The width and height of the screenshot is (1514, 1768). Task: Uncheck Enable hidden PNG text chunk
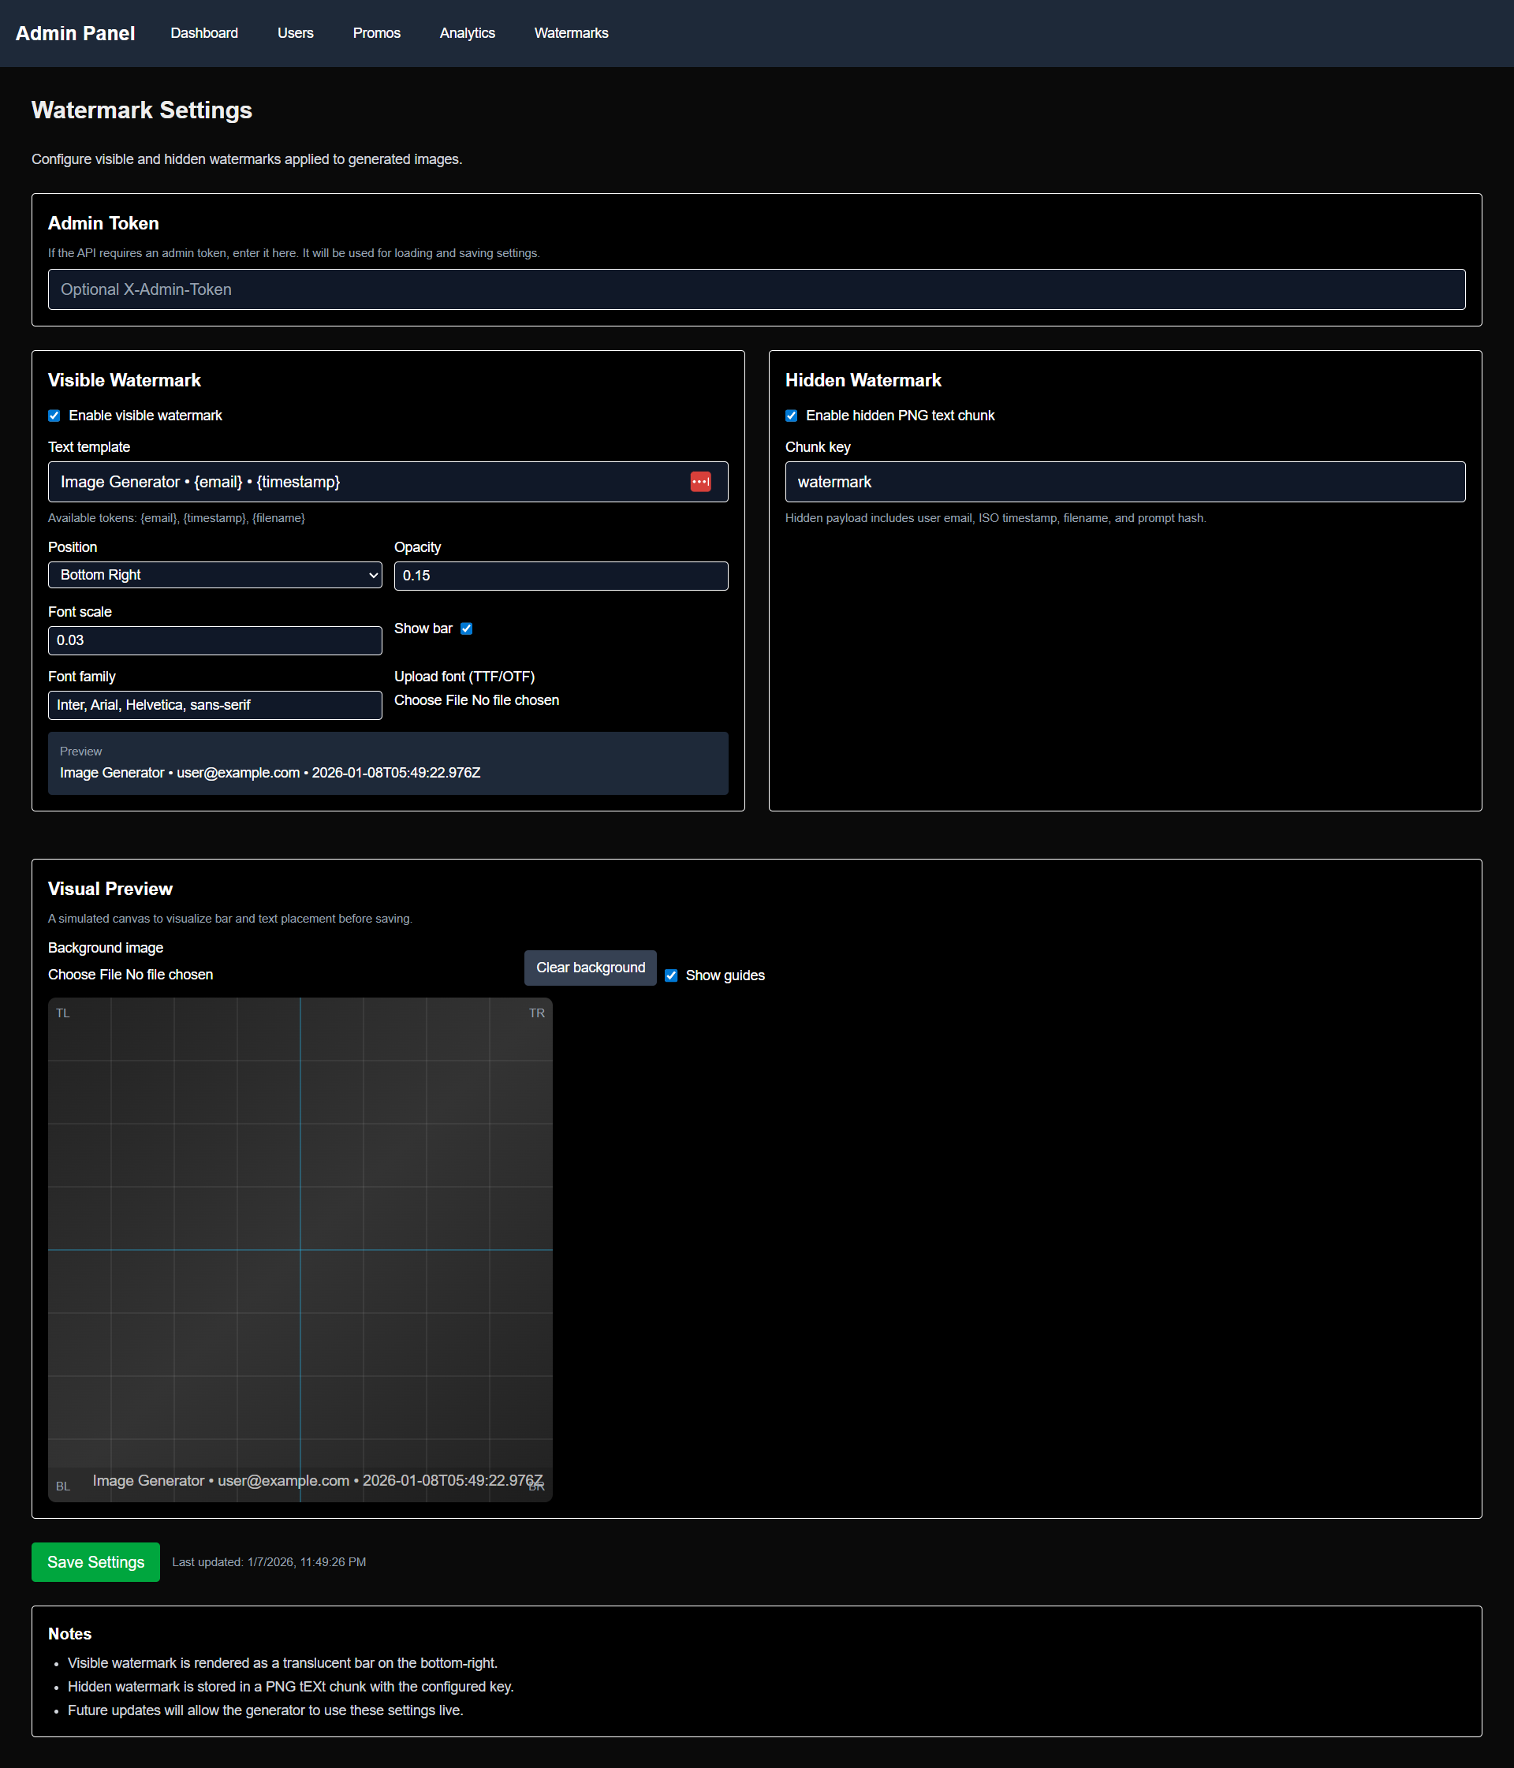pyautogui.click(x=791, y=416)
